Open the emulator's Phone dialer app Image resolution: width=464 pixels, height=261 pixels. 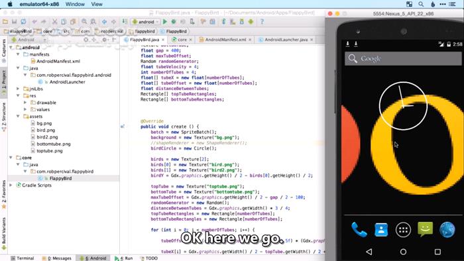point(359,229)
